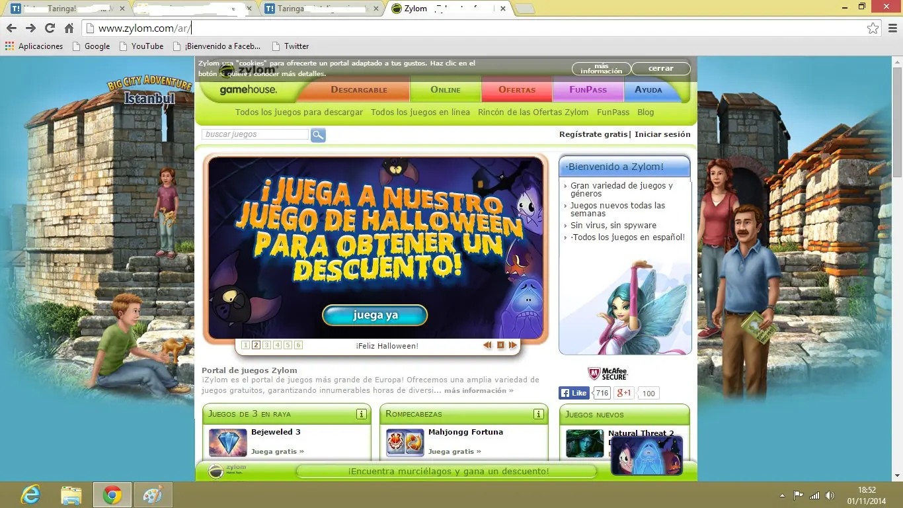Click the search magnifier button
The height and width of the screenshot is (508, 903).
(x=318, y=135)
